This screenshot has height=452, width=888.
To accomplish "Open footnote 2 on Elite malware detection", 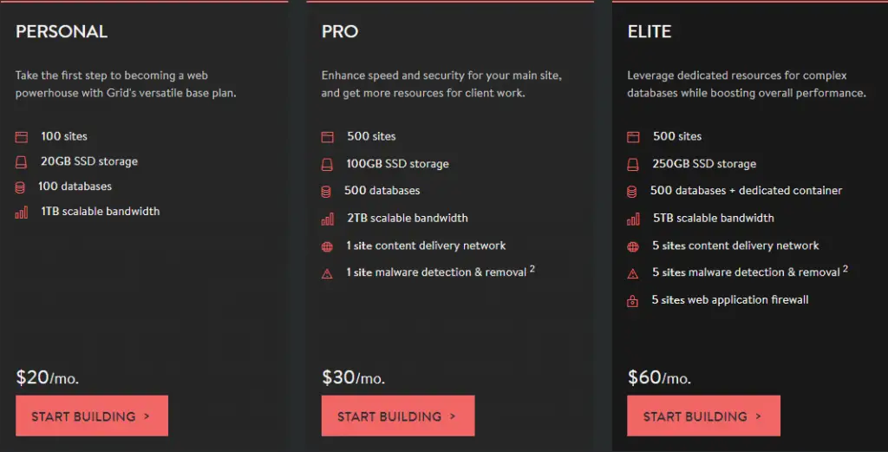I will [845, 268].
